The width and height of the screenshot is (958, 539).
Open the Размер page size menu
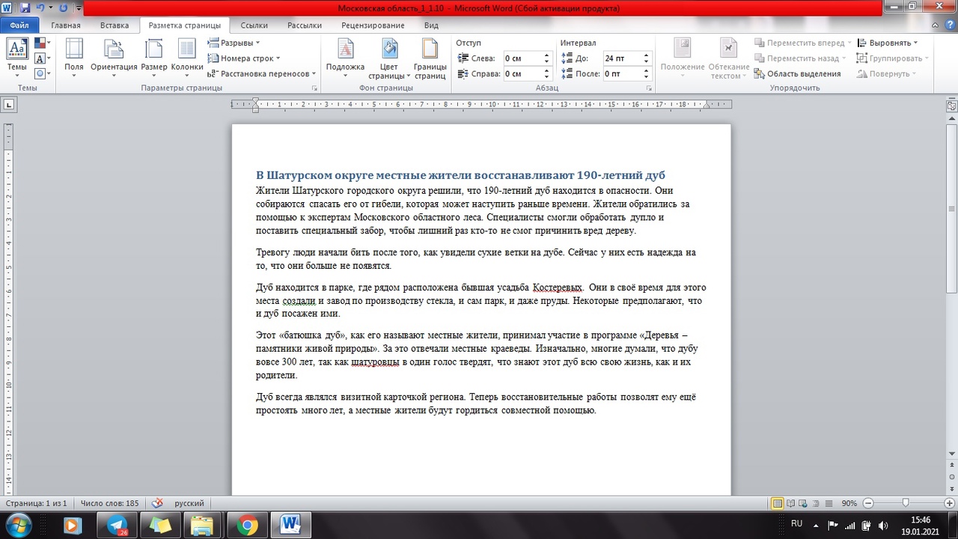(154, 58)
